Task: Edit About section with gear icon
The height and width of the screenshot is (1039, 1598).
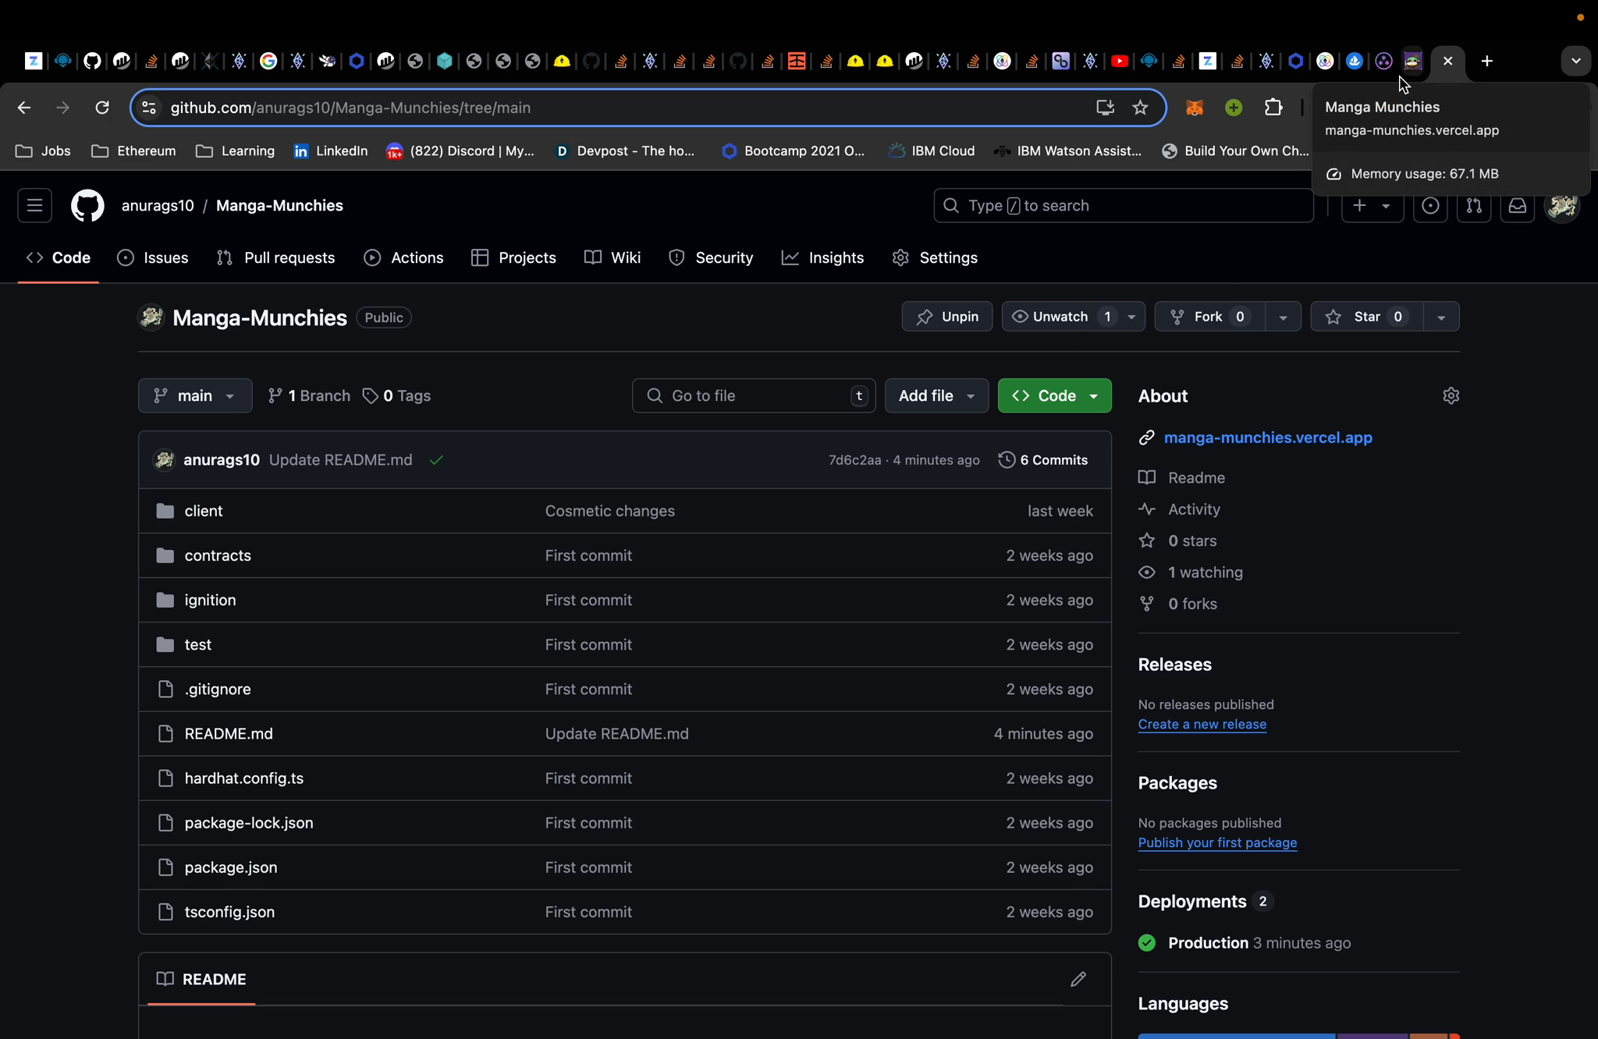Action: 1451,395
